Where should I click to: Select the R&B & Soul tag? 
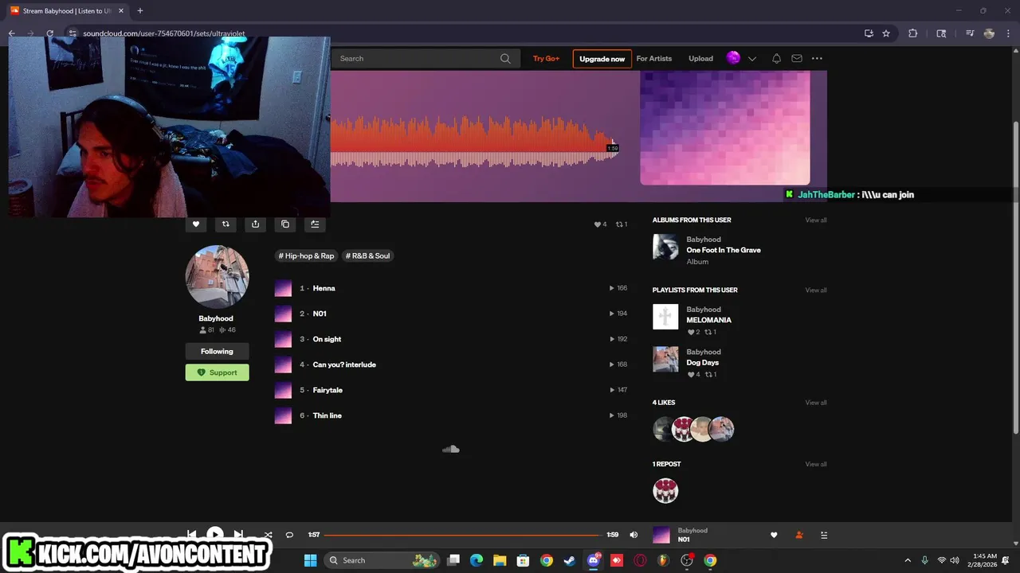pos(368,255)
